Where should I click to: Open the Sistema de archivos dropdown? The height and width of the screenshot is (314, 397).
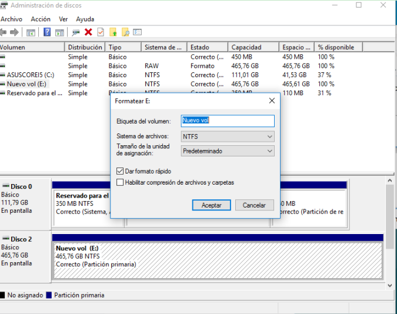click(228, 136)
